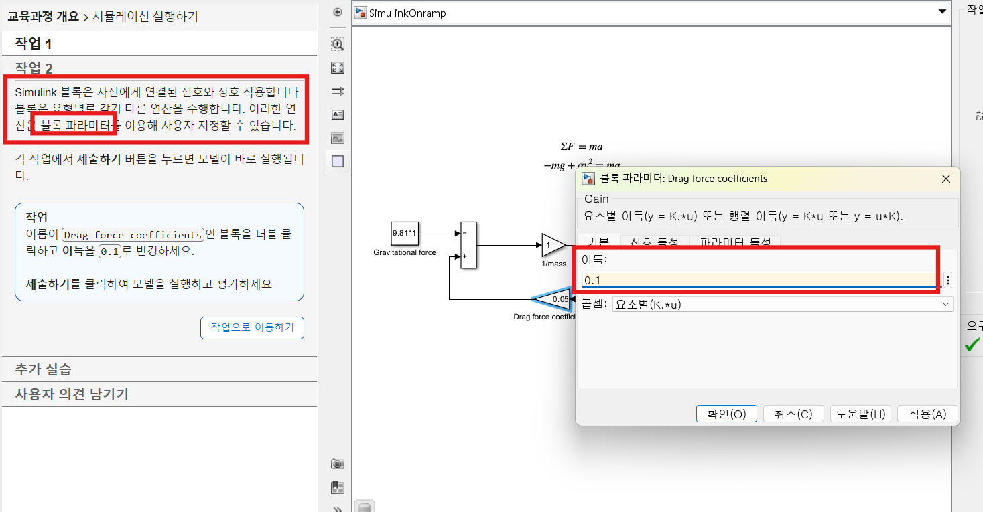Switch to the 신호 특성 tab

[x=655, y=242]
